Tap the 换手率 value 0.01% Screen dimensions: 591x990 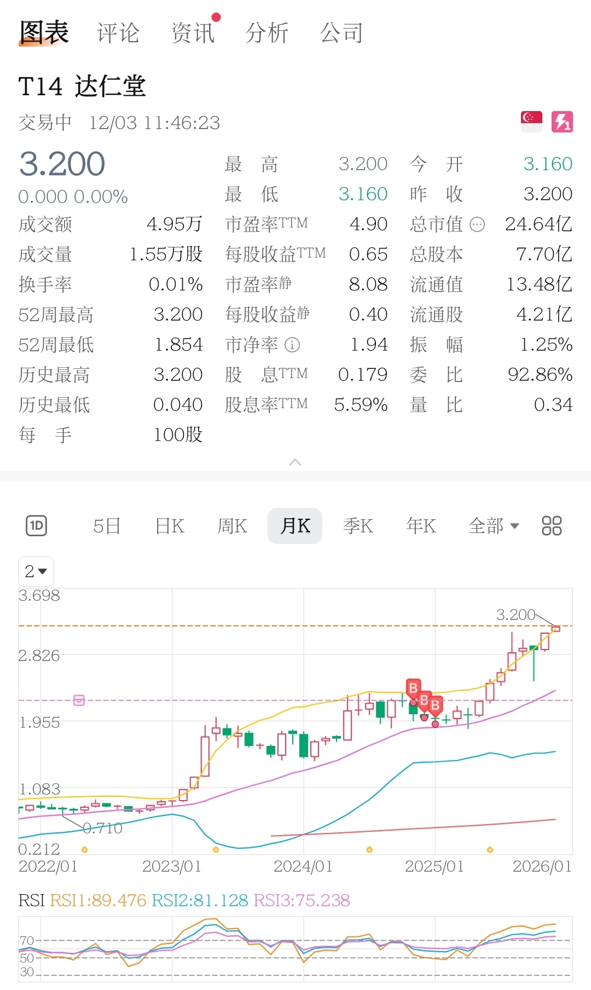click(176, 285)
